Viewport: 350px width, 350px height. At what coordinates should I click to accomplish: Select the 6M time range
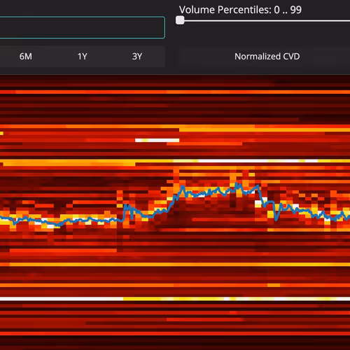pos(26,57)
